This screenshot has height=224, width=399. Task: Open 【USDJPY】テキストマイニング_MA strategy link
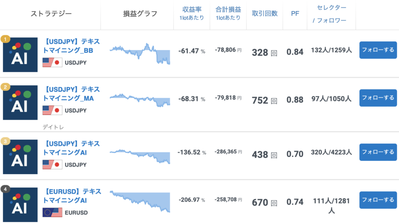pyautogui.click(x=72, y=94)
